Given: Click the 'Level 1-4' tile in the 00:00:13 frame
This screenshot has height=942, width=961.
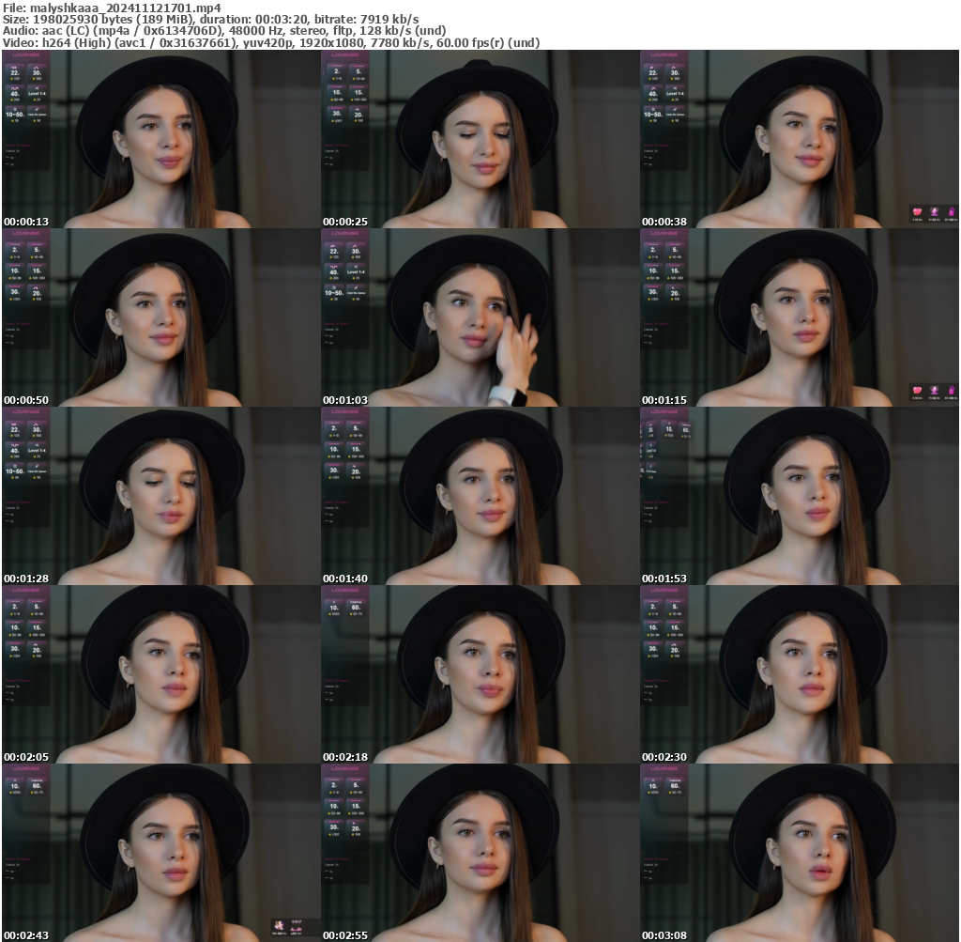Looking at the screenshot, I should [37, 95].
